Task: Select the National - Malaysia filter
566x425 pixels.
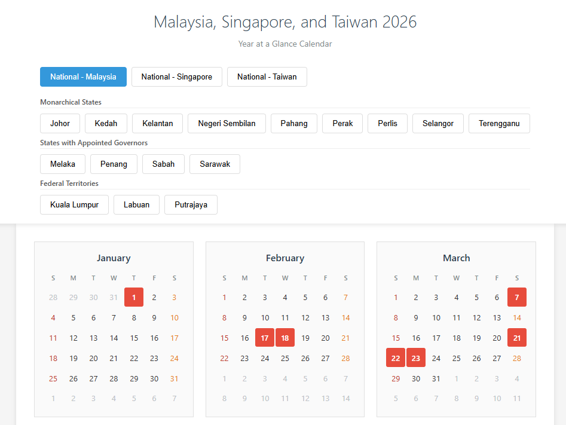Action: [83, 77]
